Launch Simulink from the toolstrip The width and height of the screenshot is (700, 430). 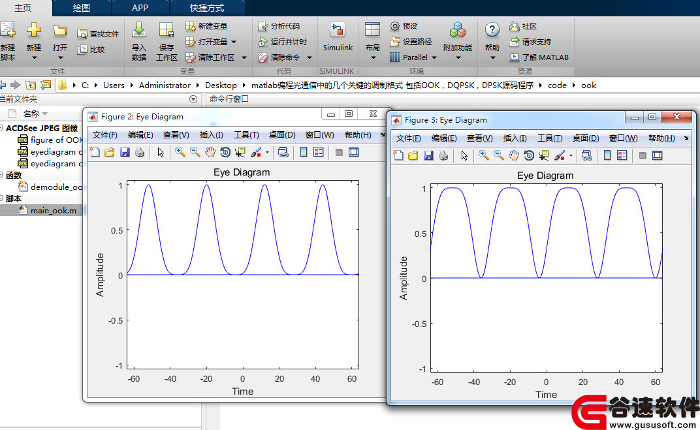(338, 37)
